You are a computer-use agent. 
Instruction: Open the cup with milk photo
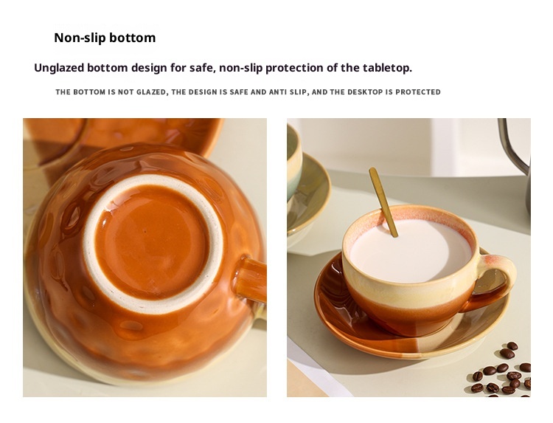pos(408,258)
